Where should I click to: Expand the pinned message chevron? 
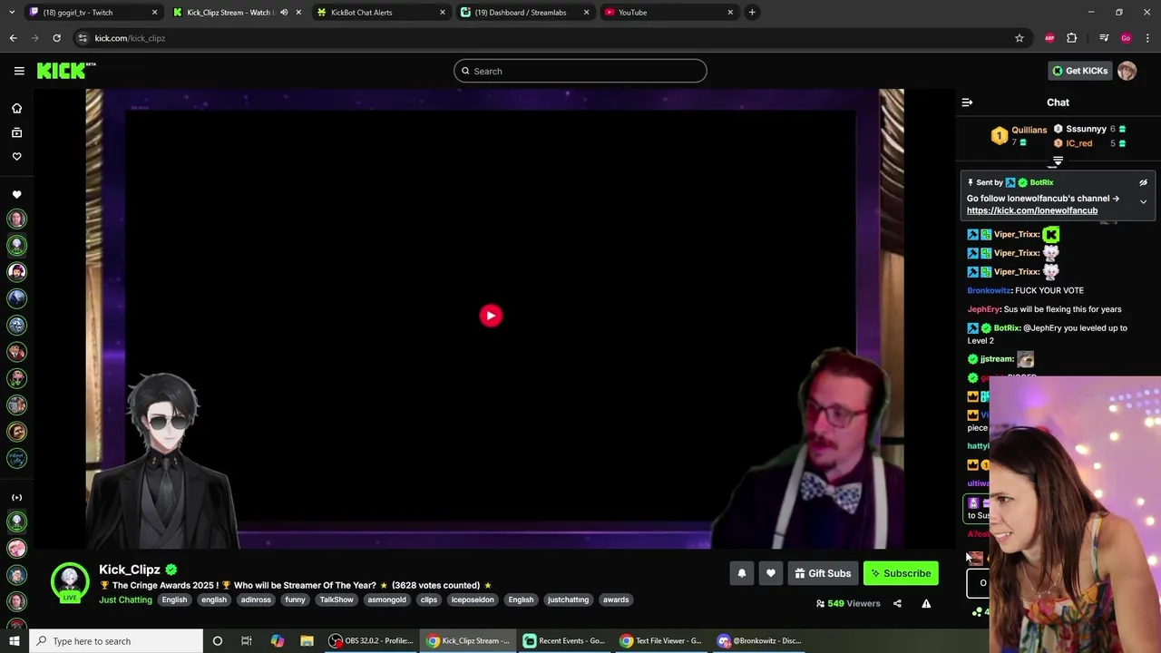1143,201
